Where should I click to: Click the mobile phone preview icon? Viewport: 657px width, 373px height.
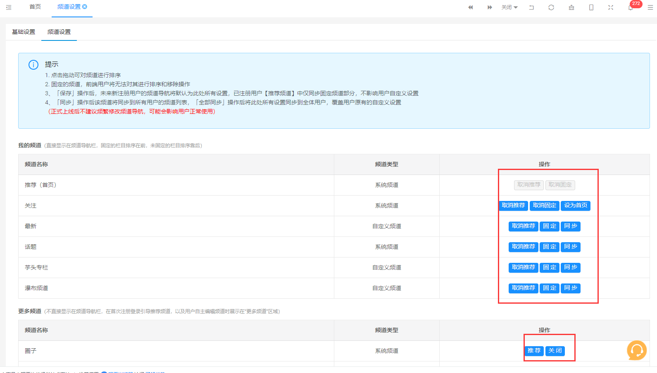pyautogui.click(x=591, y=7)
